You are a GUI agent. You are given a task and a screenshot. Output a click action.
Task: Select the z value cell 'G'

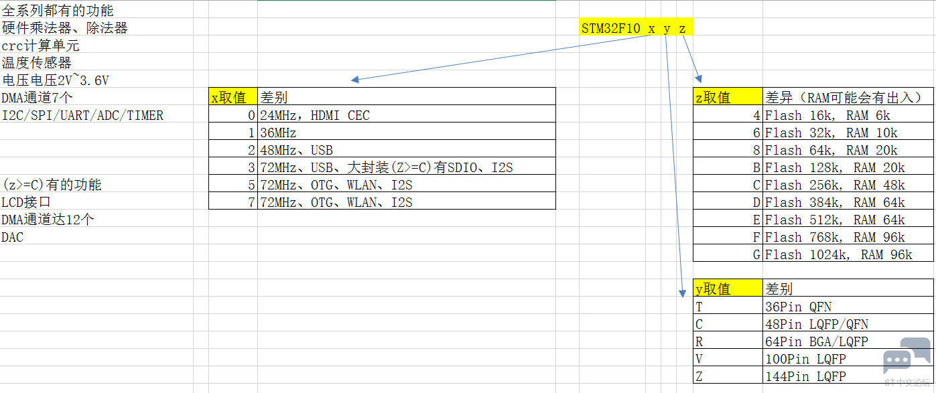click(728, 254)
